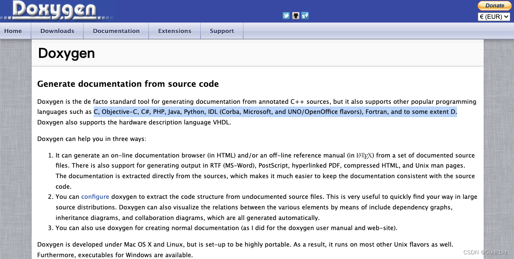The image size is (514, 259).
Task: Click the line 'Doxygen is developed under Mac OS X and Linux'
Action: tap(245, 245)
